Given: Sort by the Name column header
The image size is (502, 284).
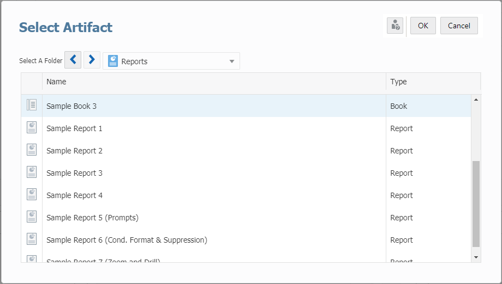Looking at the screenshot, I should click(x=56, y=82).
